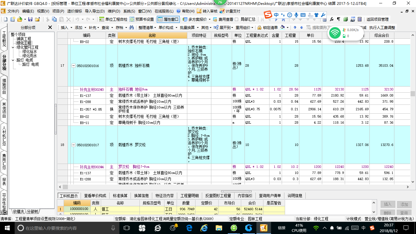Click the fx formula icon

[332, 19]
